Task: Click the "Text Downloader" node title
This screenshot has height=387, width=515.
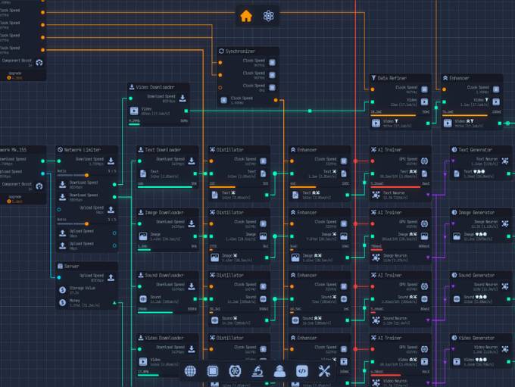Action: [x=163, y=150]
